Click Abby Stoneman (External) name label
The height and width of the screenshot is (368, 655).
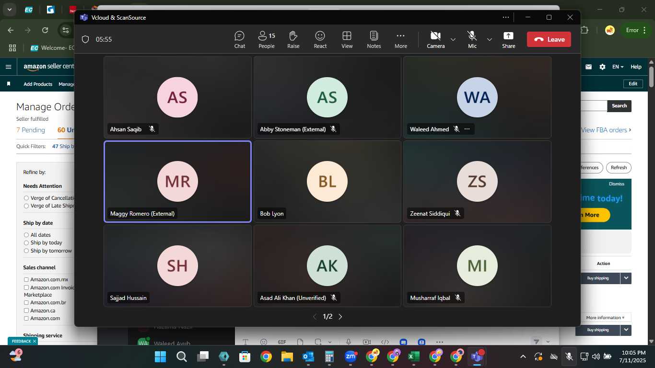pyautogui.click(x=293, y=129)
